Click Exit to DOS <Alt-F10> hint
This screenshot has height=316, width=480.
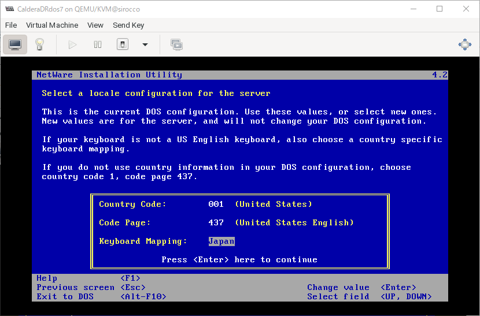(101, 296)
